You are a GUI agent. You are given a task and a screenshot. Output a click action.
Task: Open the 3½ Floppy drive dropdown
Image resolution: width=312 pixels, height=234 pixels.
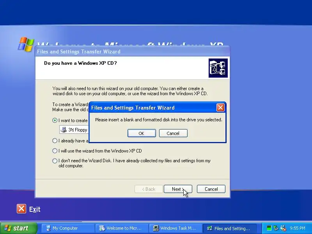coord(74,130)
